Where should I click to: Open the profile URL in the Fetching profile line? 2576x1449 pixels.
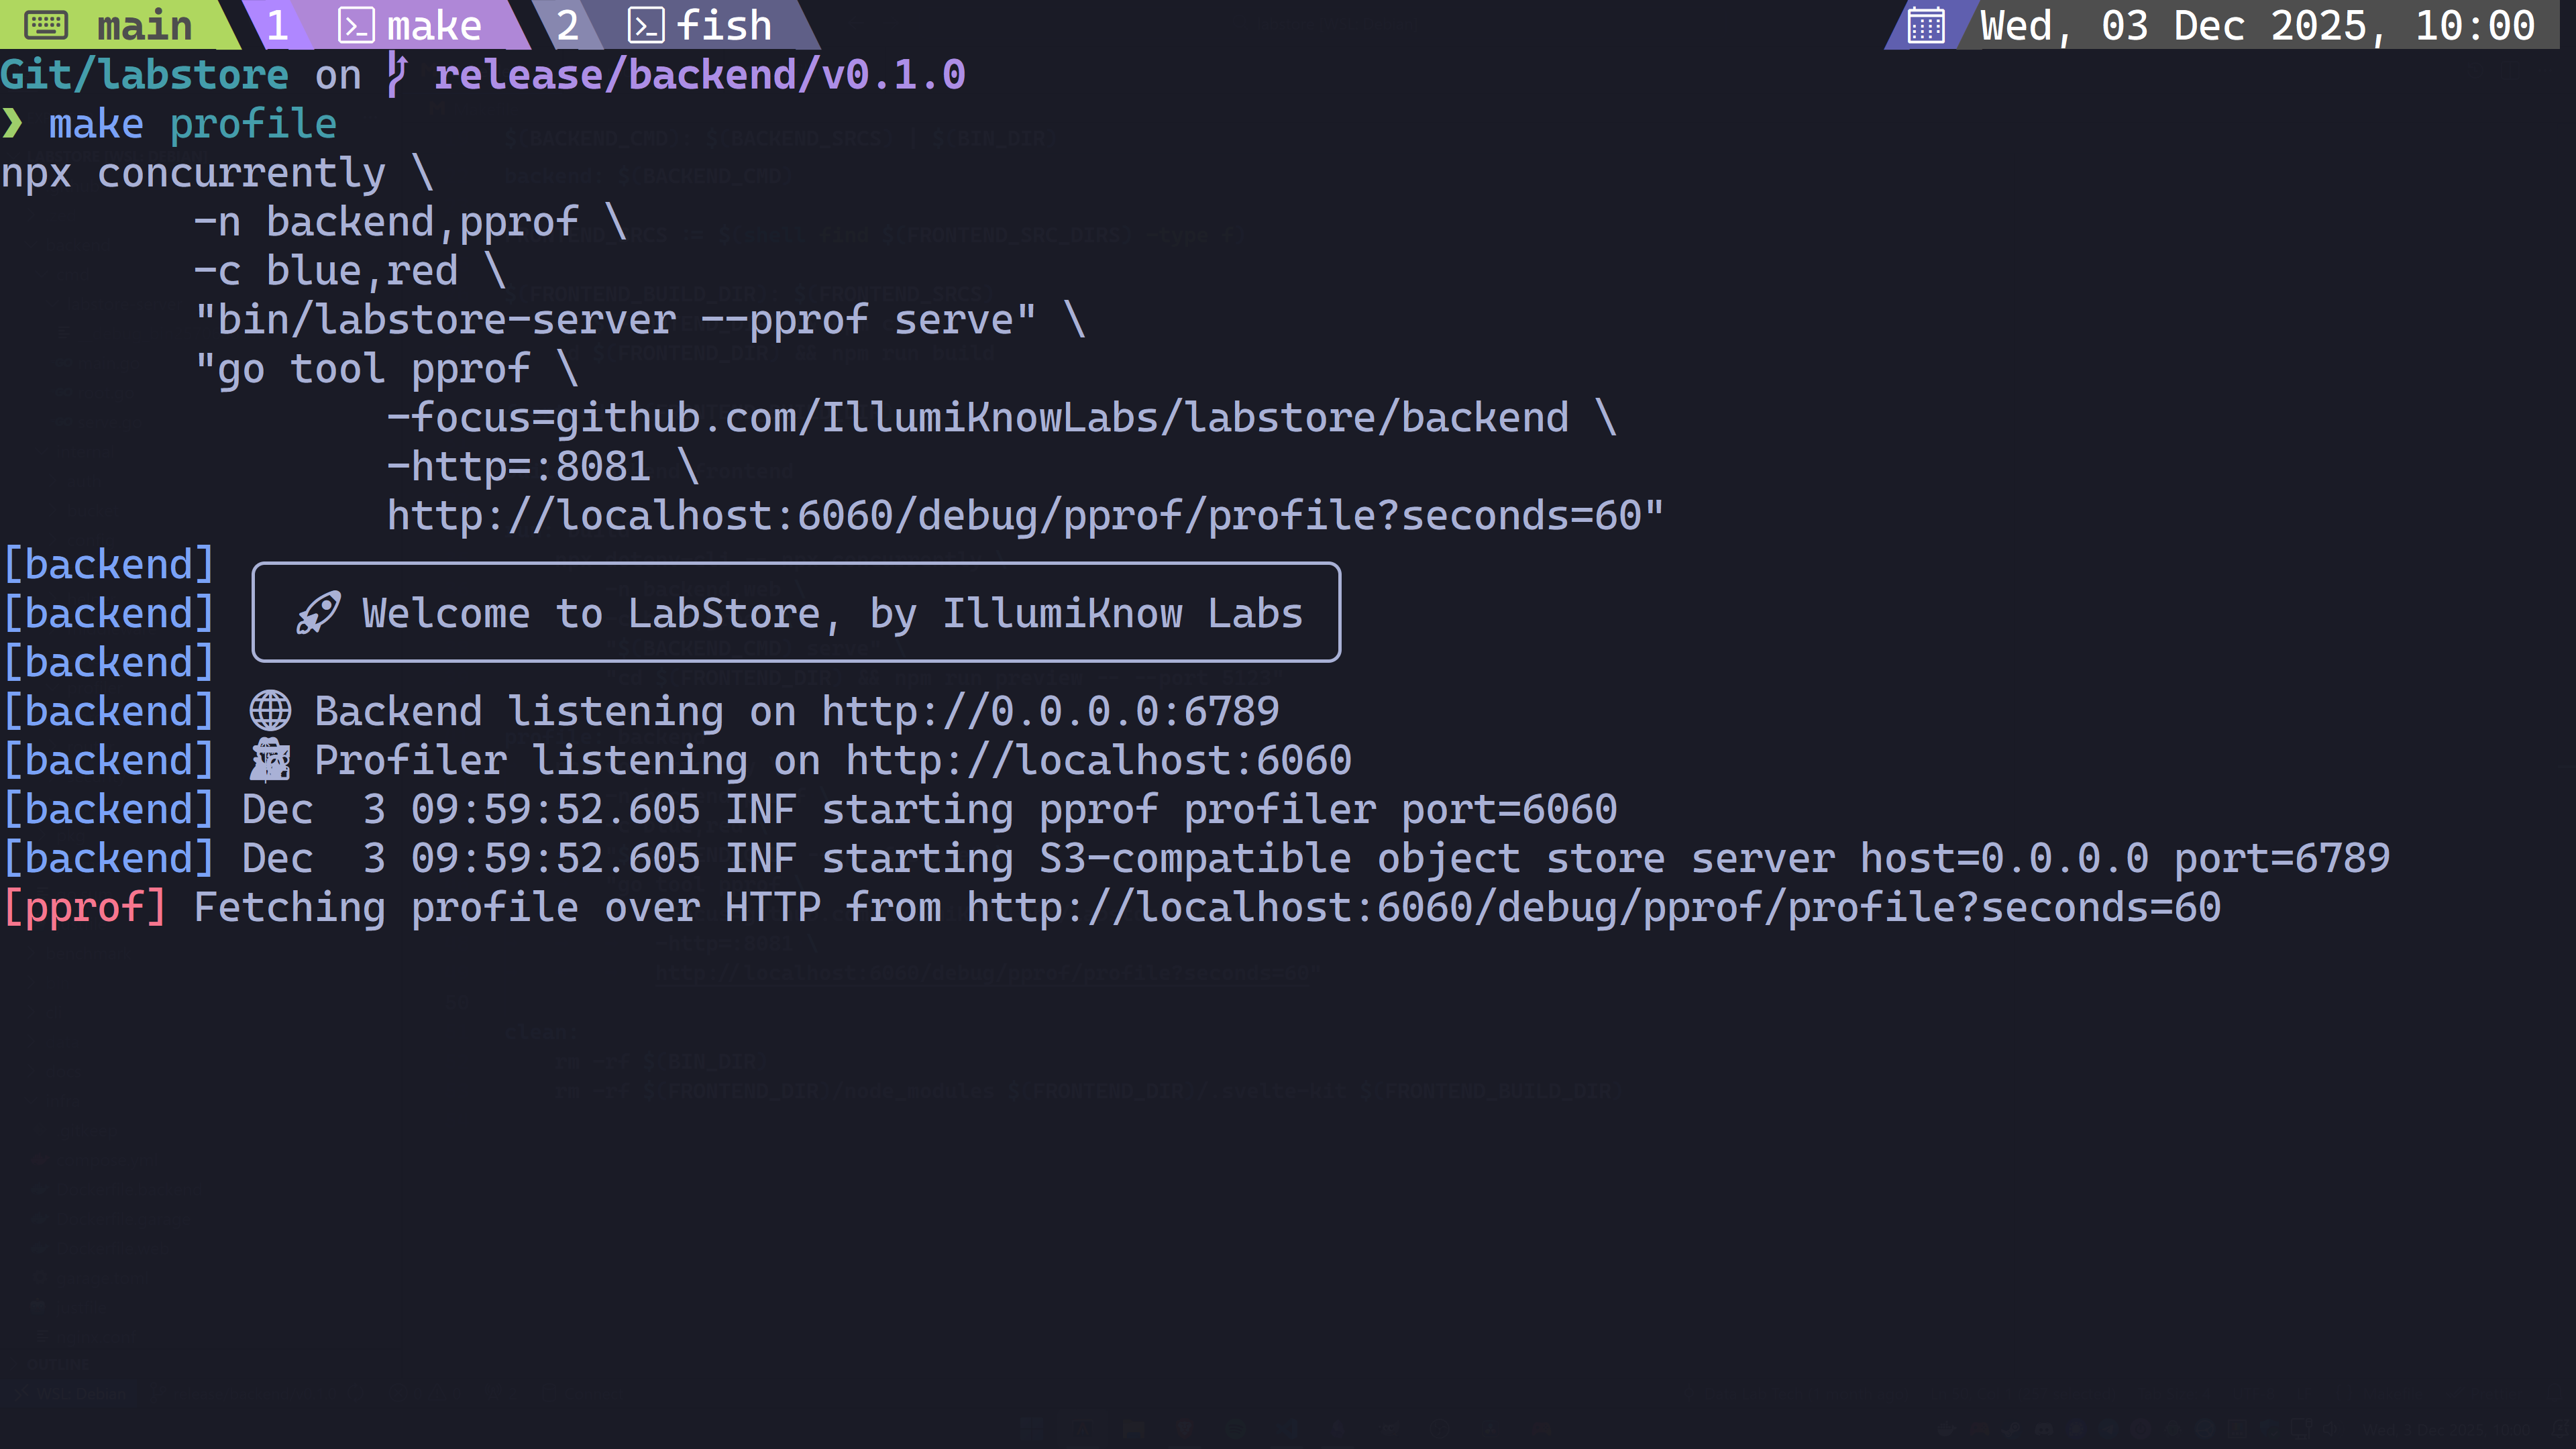1593,907
